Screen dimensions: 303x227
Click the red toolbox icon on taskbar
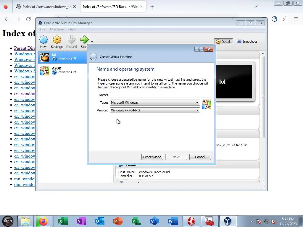pos(209,221)
